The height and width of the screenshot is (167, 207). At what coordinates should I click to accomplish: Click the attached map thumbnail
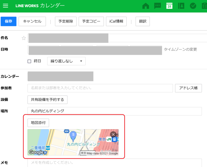(x=73, y=142)
